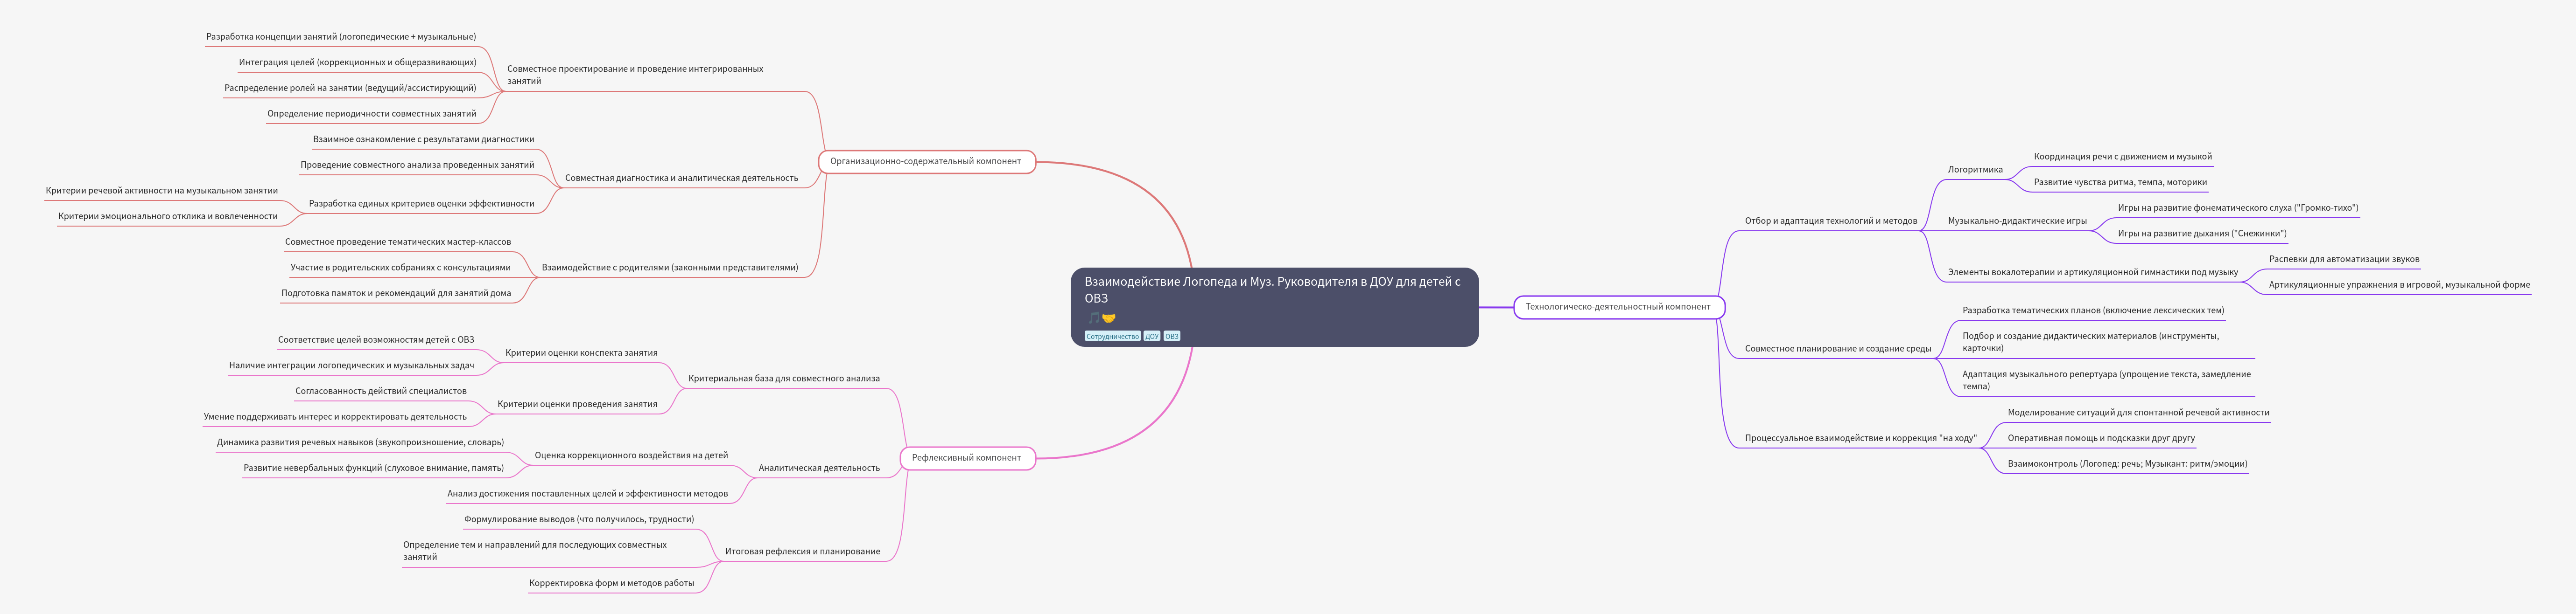Click the music note emoji icon
The height and width of the screenshot is (614, 2576).
(x=1094, y=317)
